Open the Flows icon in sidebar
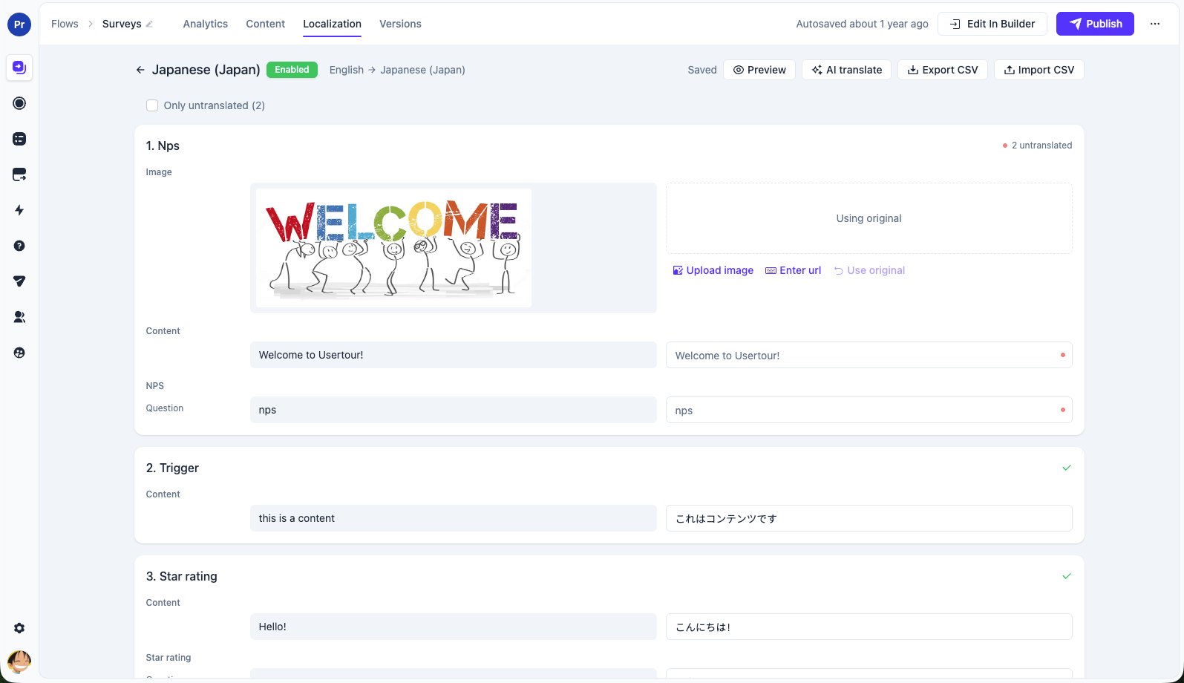 point(19,68)
